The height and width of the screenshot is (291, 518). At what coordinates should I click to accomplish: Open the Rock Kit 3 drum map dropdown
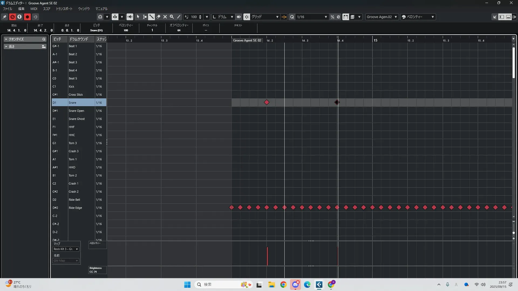click(66, 249)
